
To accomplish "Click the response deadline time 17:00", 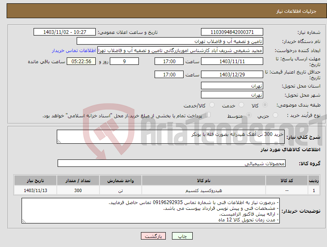I will point(169,61).
